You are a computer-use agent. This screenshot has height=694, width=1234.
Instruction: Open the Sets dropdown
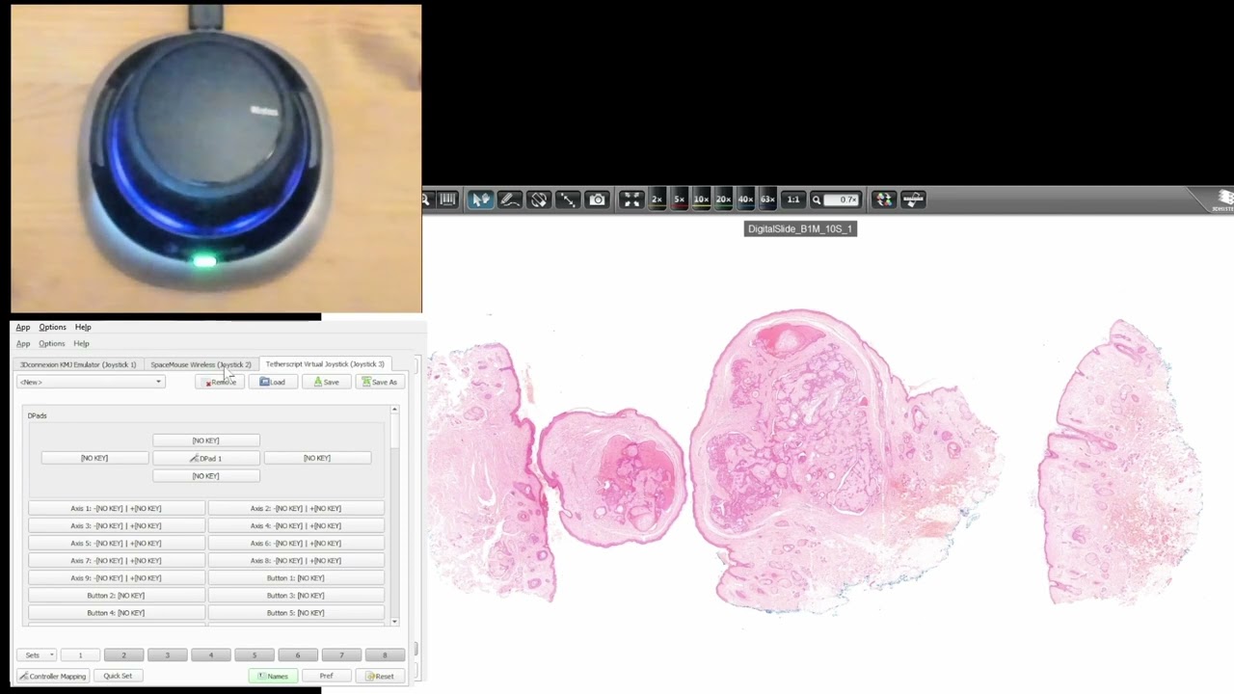[37, 655]
